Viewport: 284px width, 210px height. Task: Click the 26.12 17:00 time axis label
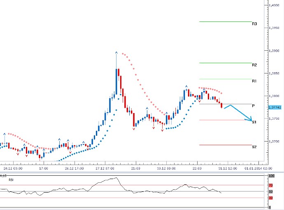74,168
